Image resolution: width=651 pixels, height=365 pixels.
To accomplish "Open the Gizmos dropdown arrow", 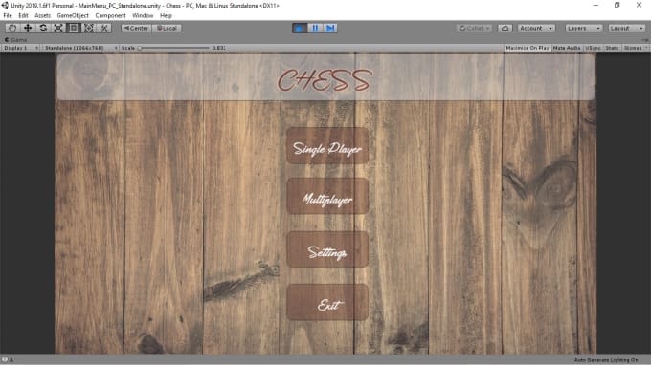I will [x=646, y=48].
